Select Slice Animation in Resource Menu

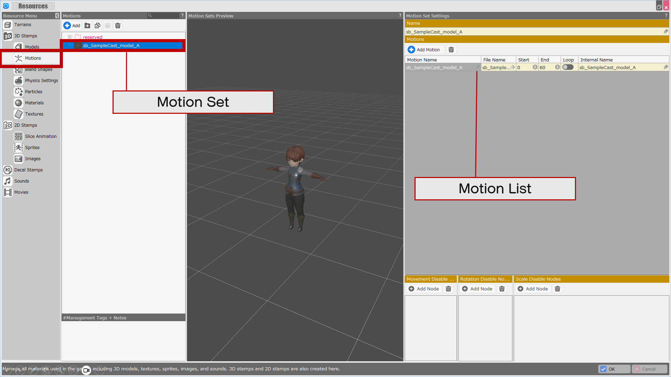[x=41, y=136]
